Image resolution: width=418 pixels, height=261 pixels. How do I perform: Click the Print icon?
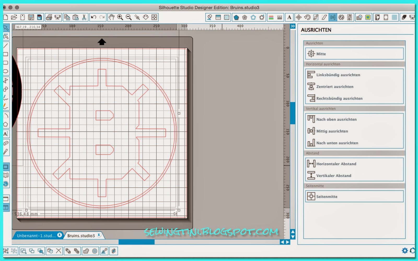[x=49, y=17]
